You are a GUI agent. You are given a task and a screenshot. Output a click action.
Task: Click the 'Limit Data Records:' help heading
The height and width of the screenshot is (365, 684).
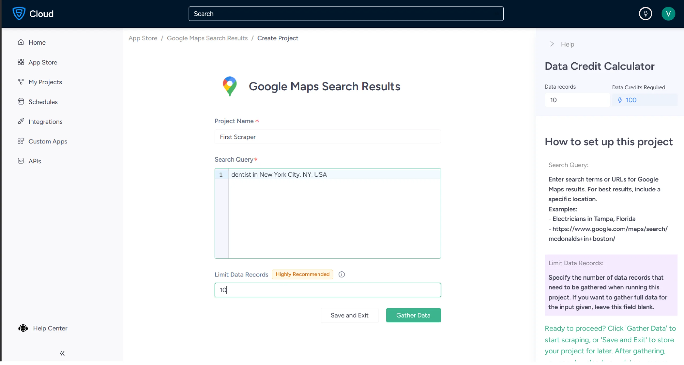point(576,263)
